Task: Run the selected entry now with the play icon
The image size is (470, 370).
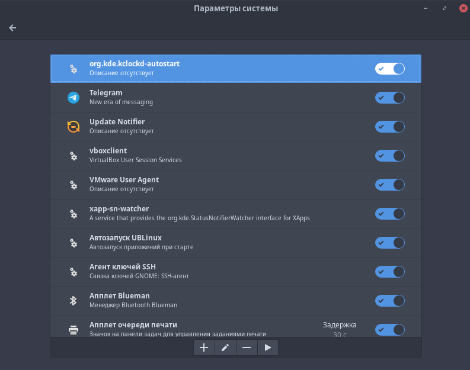Action: [x=268, y=348]
